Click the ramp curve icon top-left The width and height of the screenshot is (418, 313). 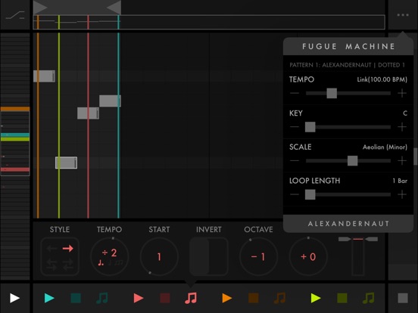point(15,15)
